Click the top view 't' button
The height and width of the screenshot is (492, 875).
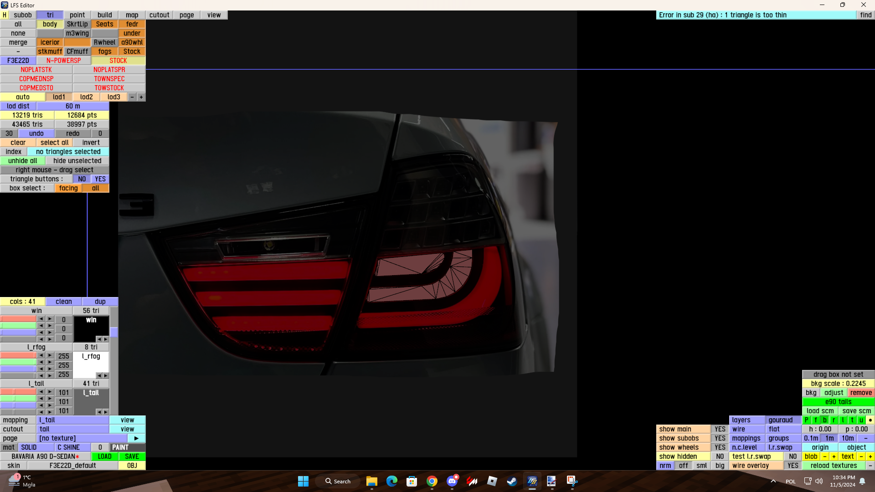(852, 420)
